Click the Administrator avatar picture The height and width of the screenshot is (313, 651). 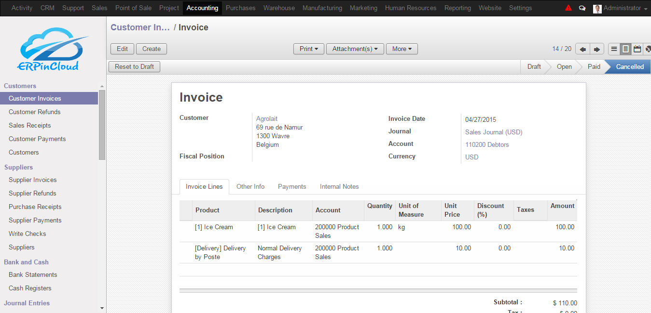597,8
